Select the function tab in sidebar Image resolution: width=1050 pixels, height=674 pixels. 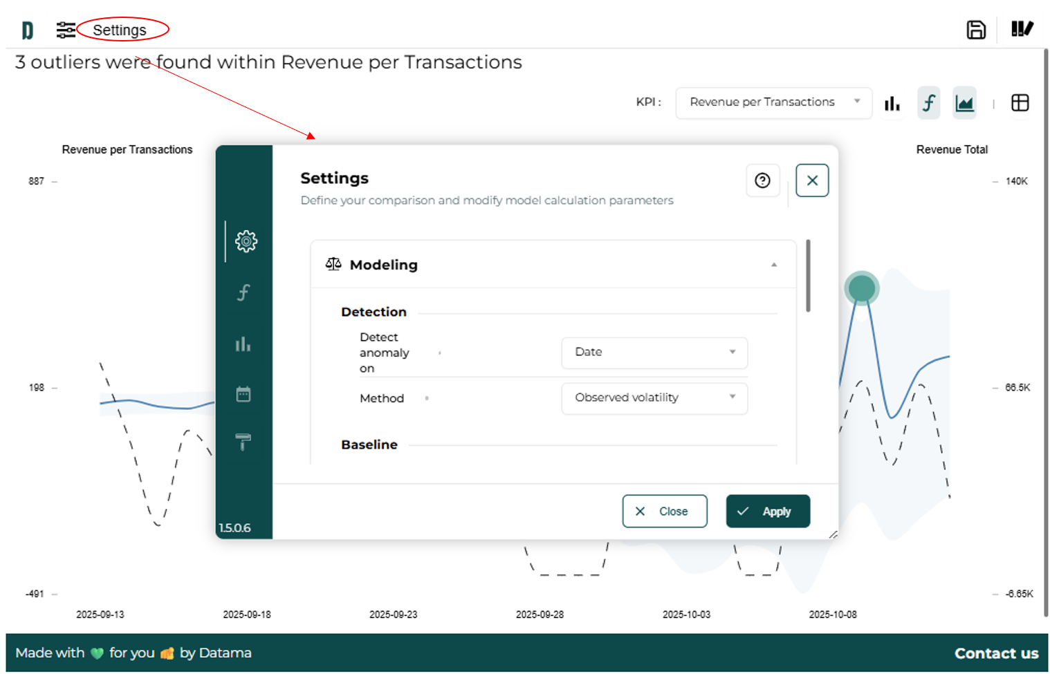[243, 292]
